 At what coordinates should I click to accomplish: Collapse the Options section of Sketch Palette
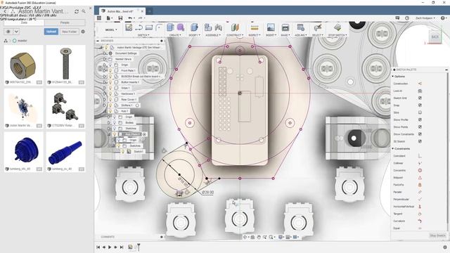click(x=393, y=77)
